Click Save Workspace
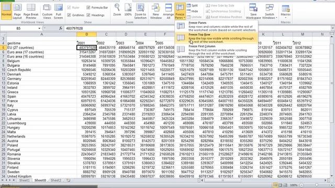 (253, 11)
